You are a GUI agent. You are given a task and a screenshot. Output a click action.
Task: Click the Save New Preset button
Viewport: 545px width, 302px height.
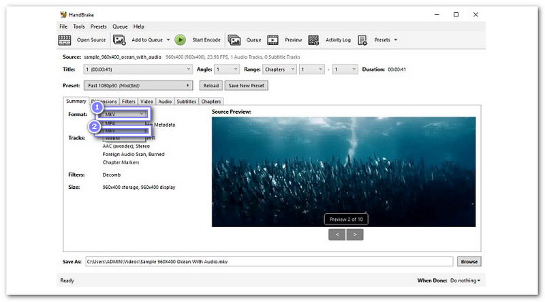pos(247,86)
